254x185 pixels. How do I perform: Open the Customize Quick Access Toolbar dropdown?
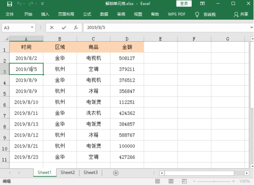pyautogui.click(x=43, y=4)
